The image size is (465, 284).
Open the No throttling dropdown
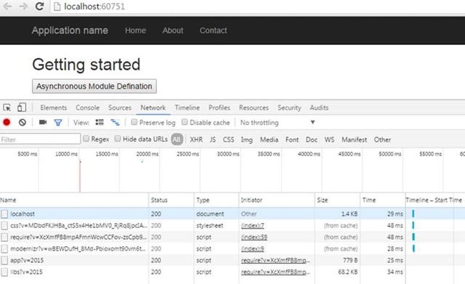(278, 123)
